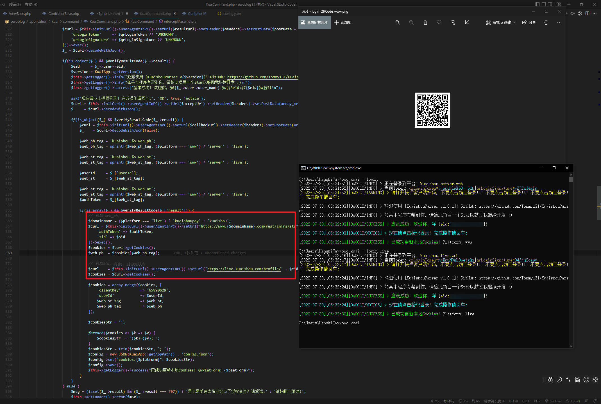Click the delete trash icon in Photos

425,22
